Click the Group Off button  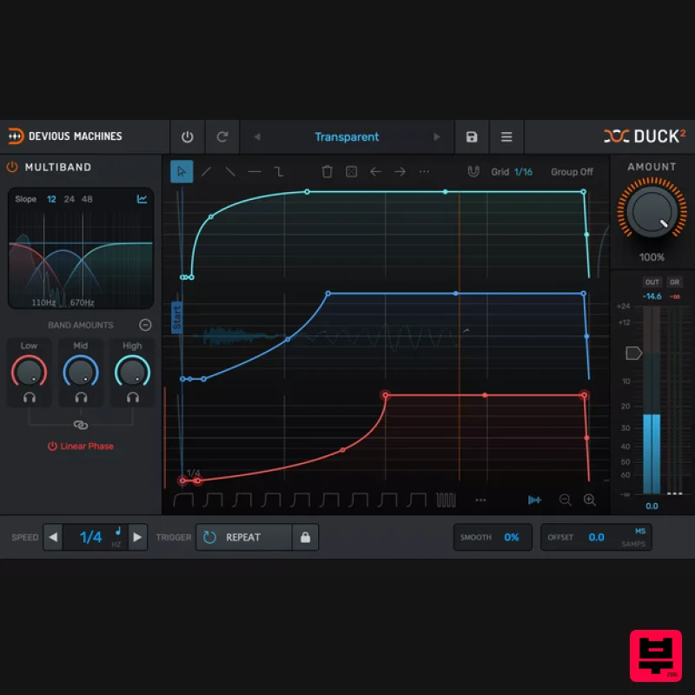[572, 172]
